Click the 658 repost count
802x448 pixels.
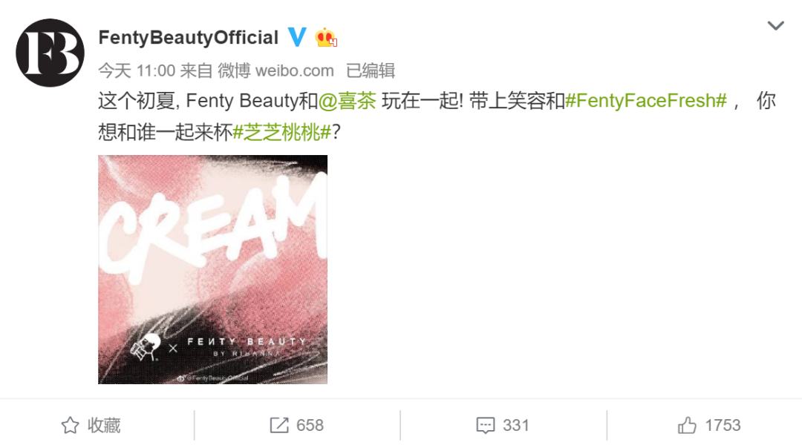point(310,425)
